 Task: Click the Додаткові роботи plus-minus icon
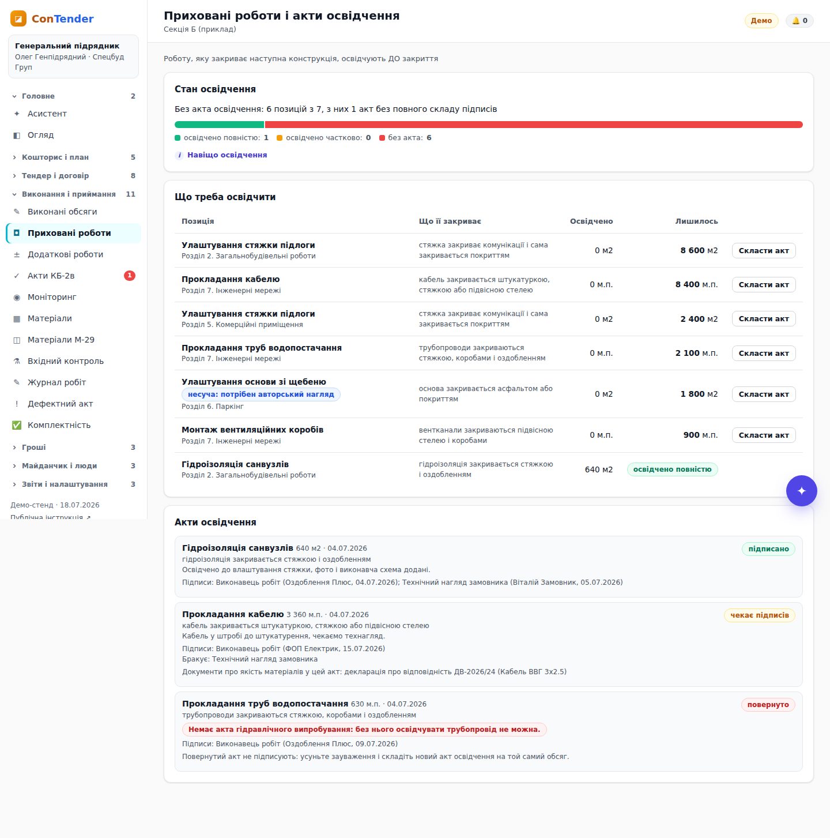tap(17, 254)
